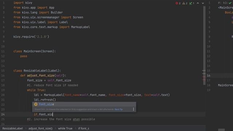Click the variable icon in completion popup
The width and height of the screenshot is (233, 131).
pos(36,104)
